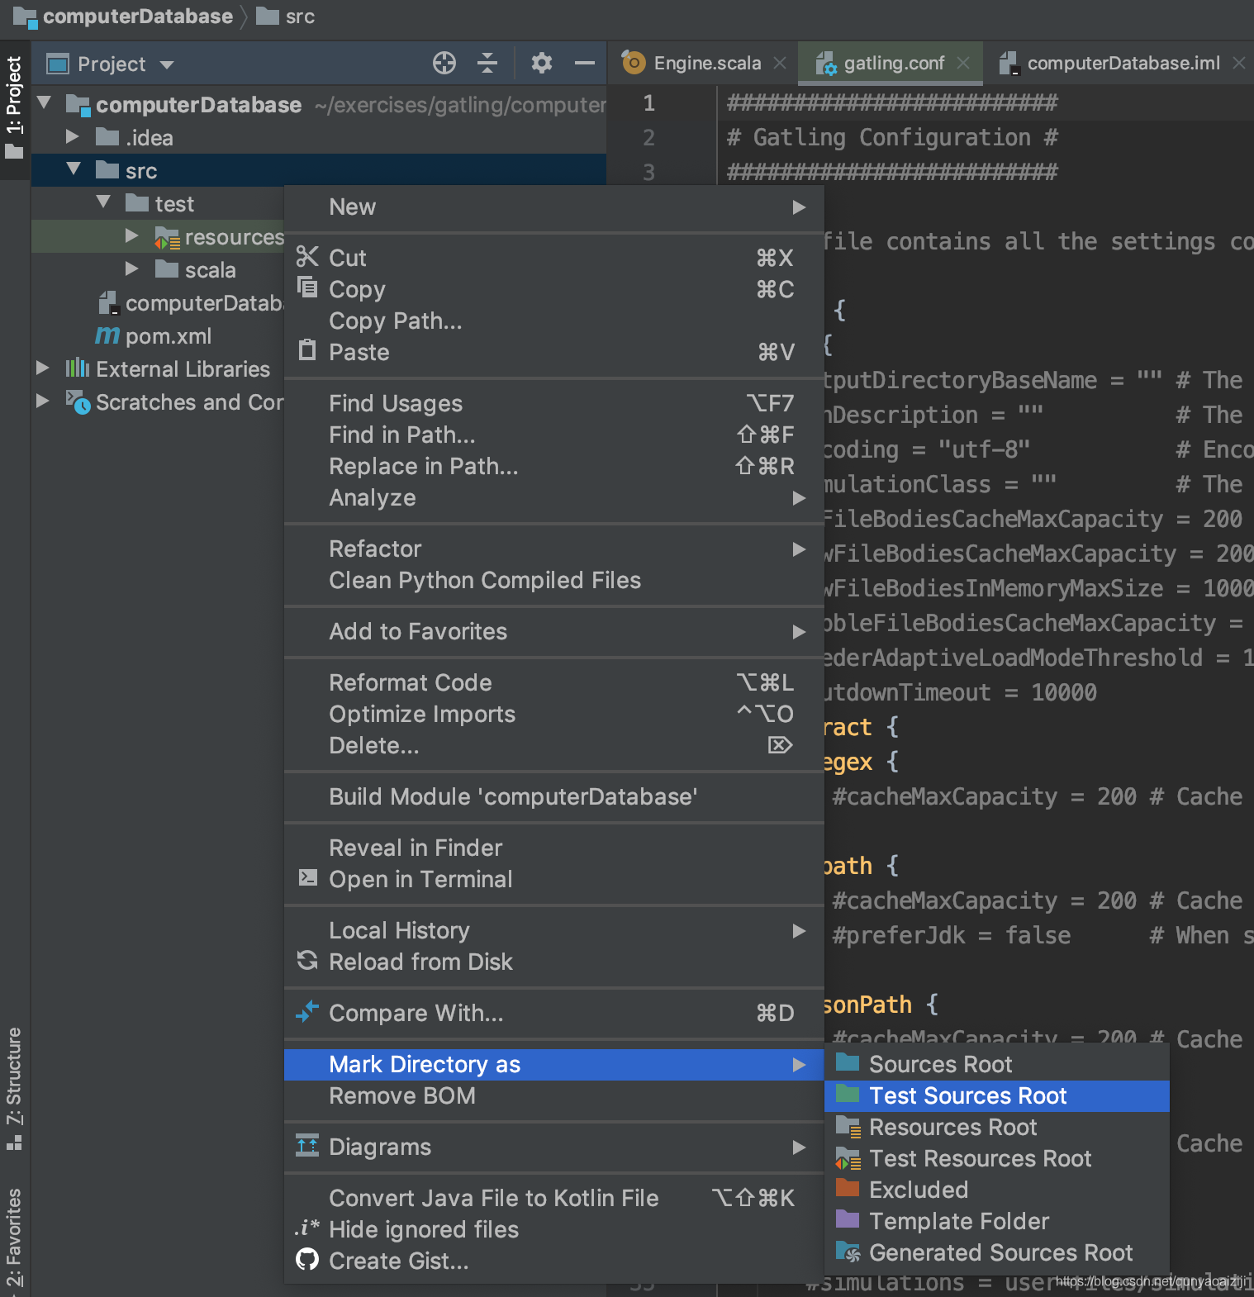Click the Diagrams icon
1254x1297 pixels.
(307, 1146)
